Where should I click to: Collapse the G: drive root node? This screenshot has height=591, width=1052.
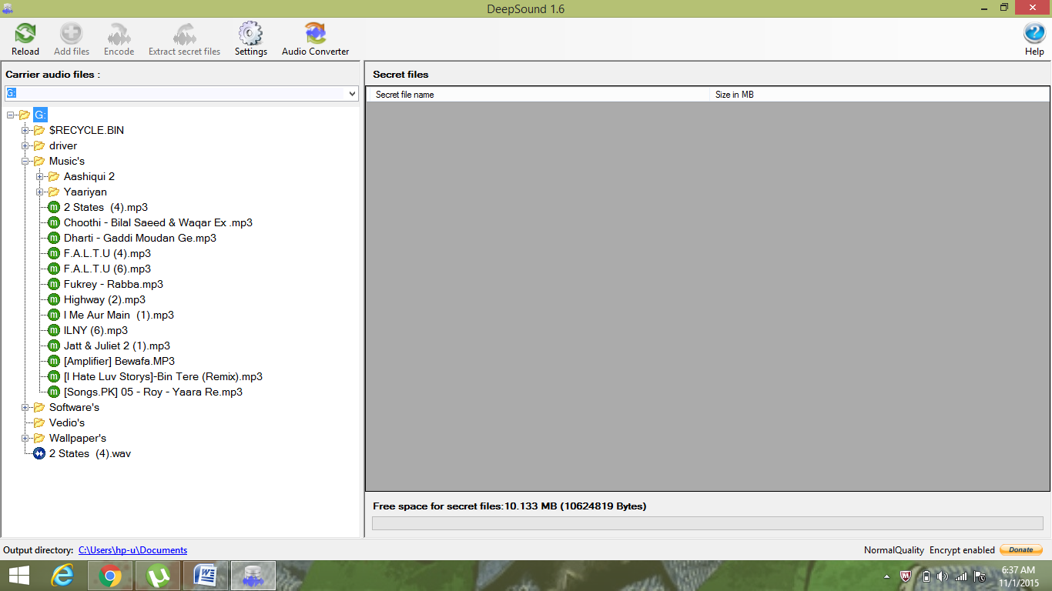click(10, 115)
